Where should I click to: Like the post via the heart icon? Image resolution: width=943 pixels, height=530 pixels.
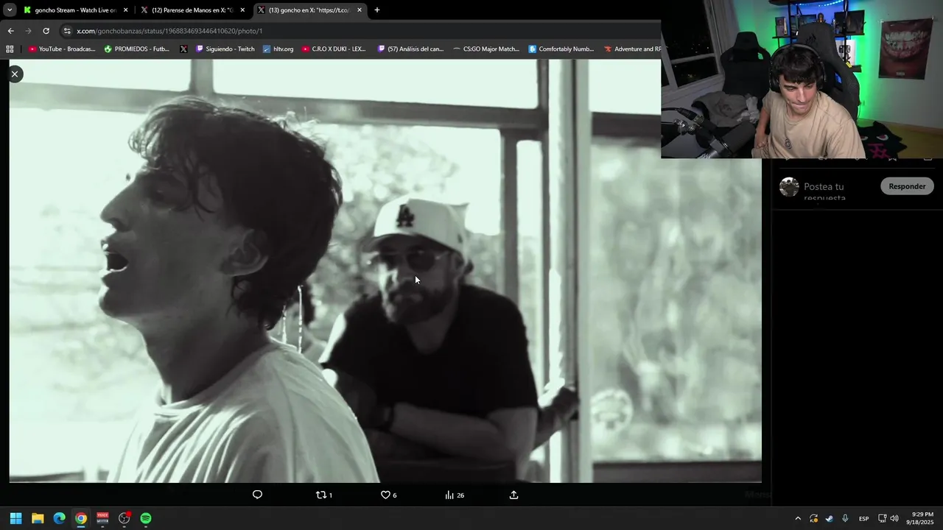coord(388,495)
